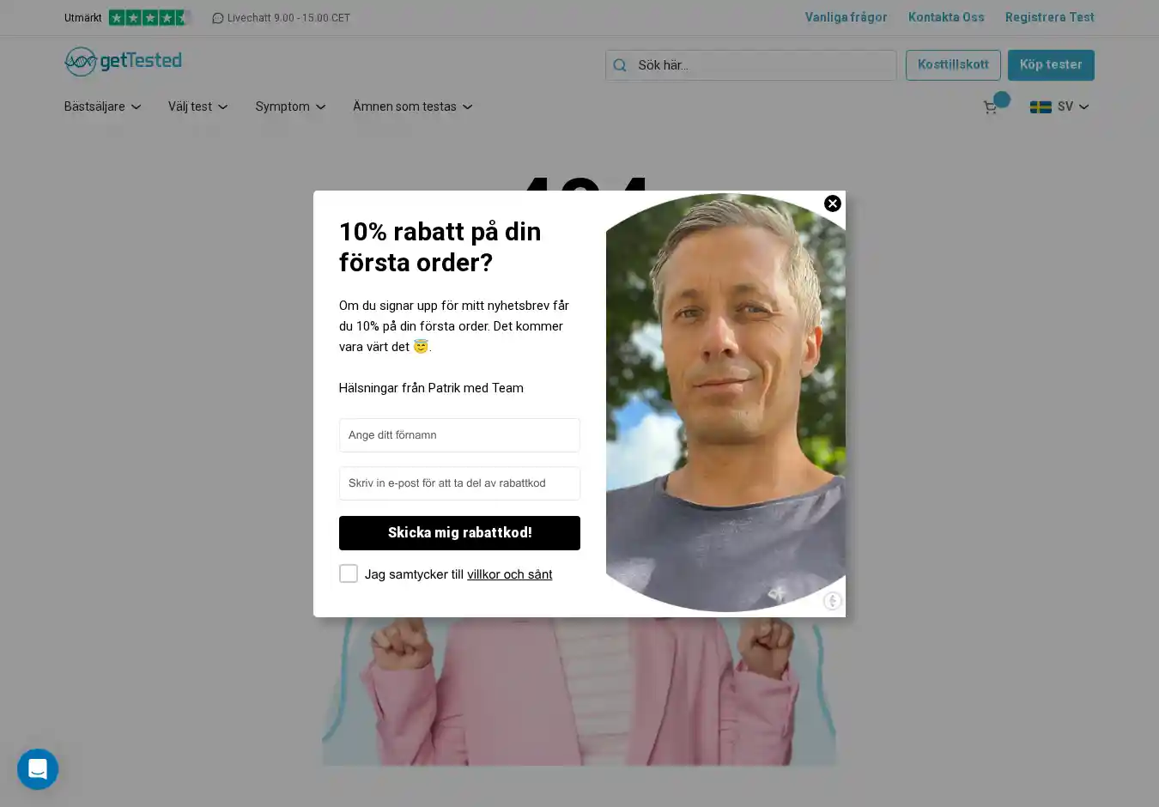Image resolution: width=1159 pixels, height=807 pixels.
Task: Click Skicka mig rabattkod! button
Action: pyautogui.click(x=459, y=533)
